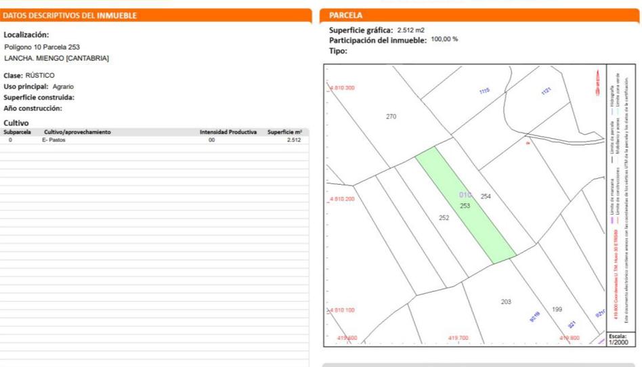Click the 'Año construcción:' label
This screenshot has height=367, width=642.
pos(33,108)
